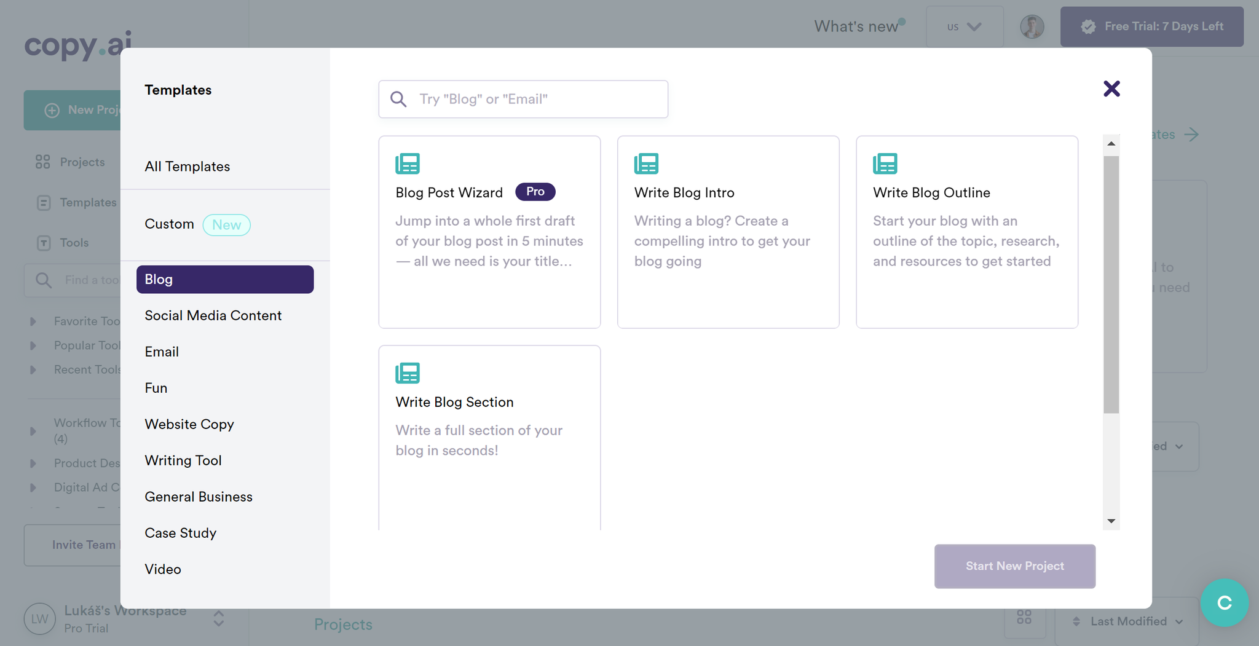
Task: Open the US language dropdown
Action: point(965,27)
